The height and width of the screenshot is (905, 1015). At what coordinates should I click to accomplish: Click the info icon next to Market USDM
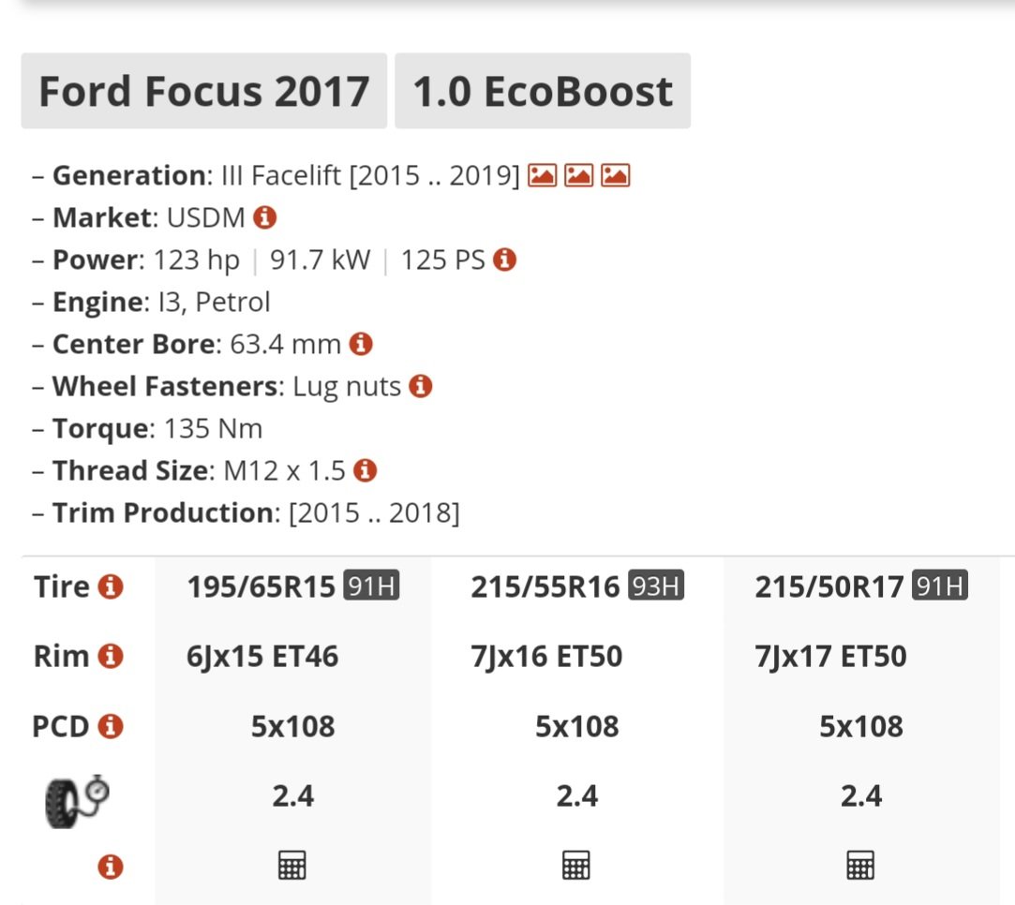click(264, 217)
